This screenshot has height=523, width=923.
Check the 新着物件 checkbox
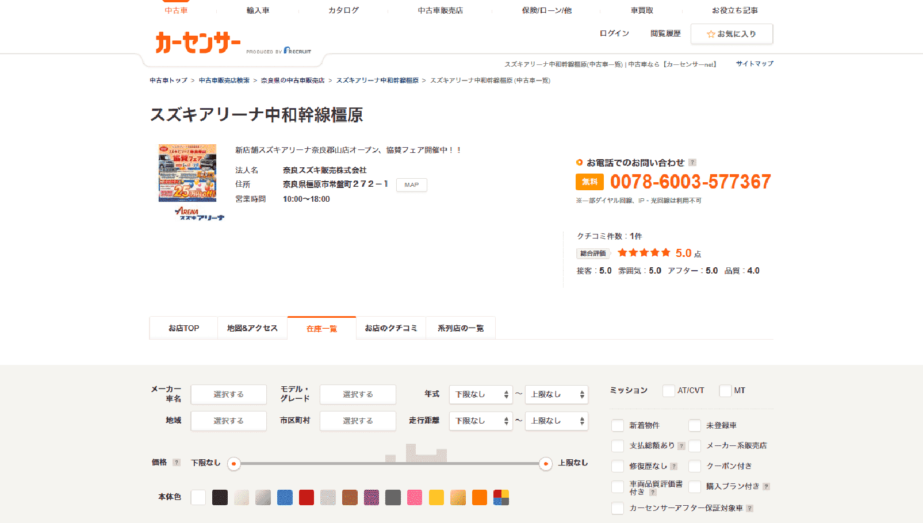tap(618, 426)
